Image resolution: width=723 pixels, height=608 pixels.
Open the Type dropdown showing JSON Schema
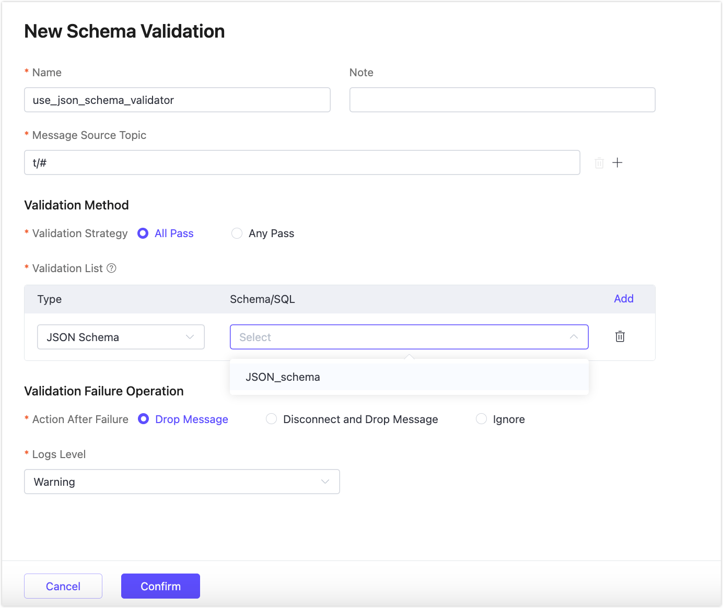pyautogui.click(x=121, y=337)
